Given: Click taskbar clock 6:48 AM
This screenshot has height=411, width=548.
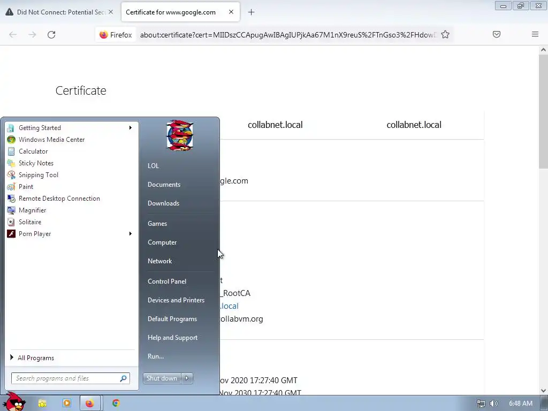Looking at the screenshot, I should point(520,404).
